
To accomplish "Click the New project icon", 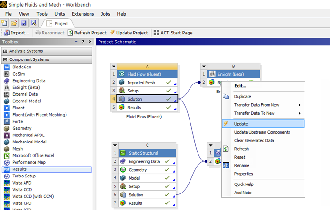I will [x=4, y=23].
